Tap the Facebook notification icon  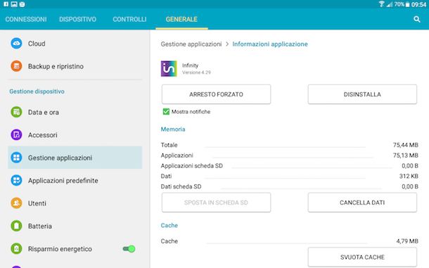pos(6,4)
